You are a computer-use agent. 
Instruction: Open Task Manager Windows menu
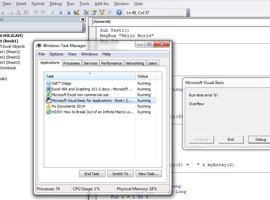(89, 54)
